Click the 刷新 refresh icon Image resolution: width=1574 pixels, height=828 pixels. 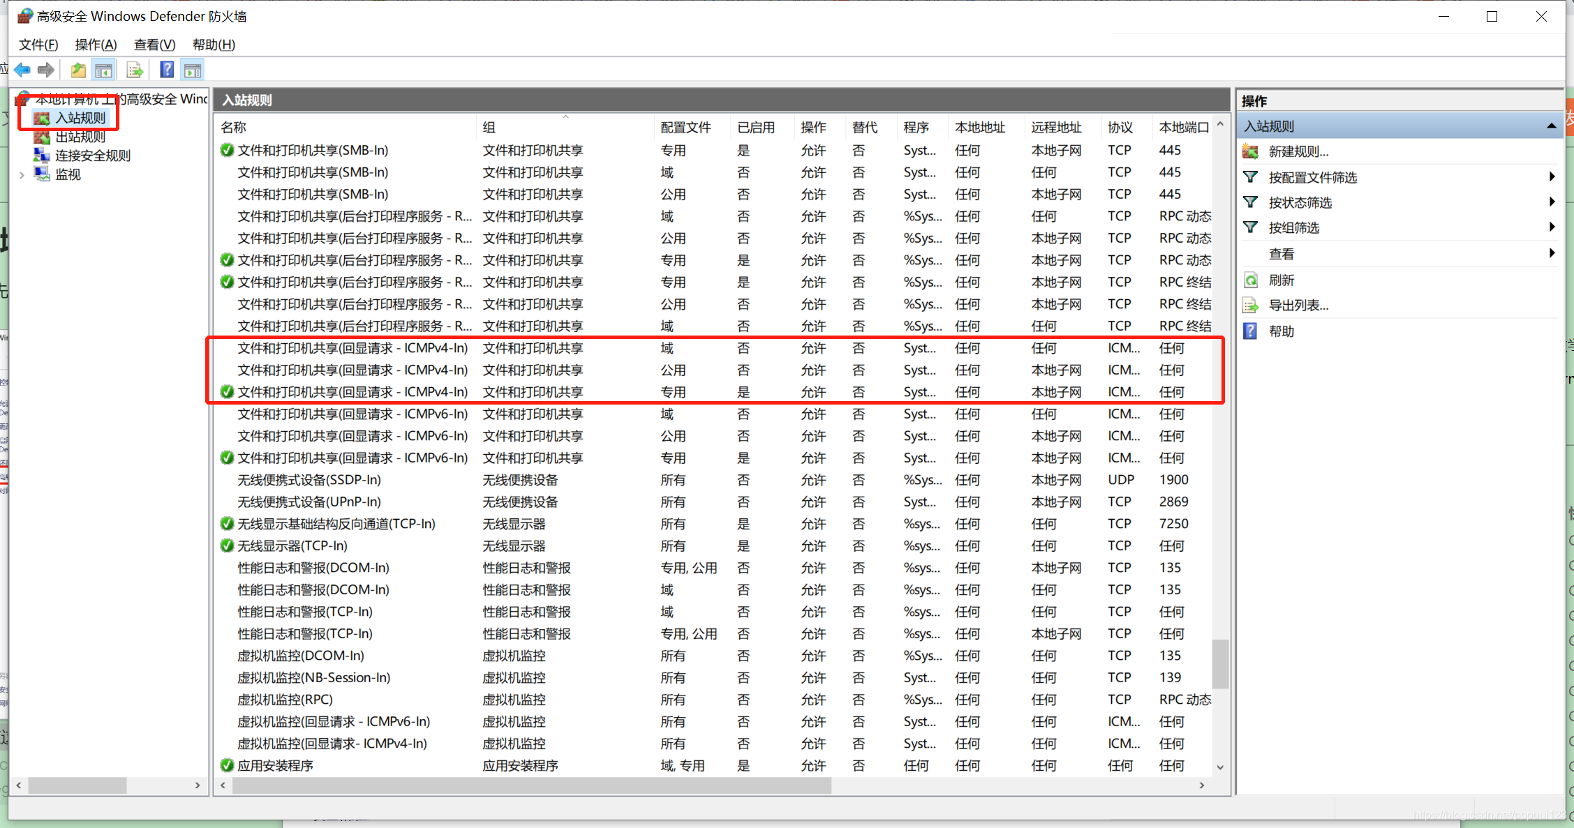pos(1251,280)
